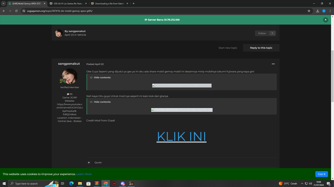Click the taskbar search box

[33, 184]
